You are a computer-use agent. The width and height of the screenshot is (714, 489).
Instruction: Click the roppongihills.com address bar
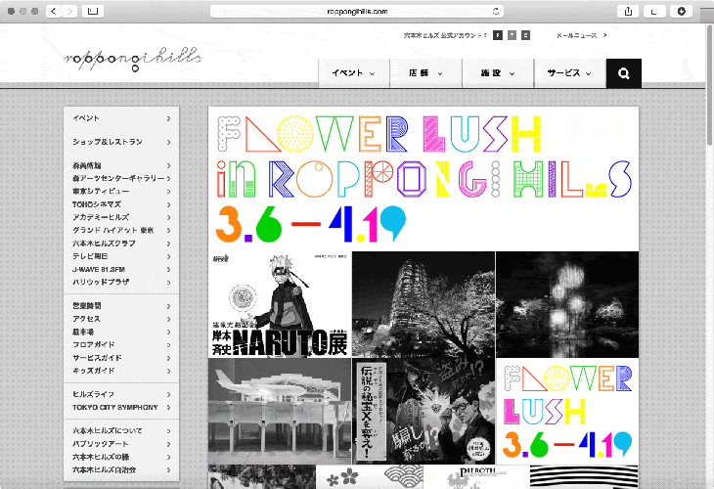(357, 11)
